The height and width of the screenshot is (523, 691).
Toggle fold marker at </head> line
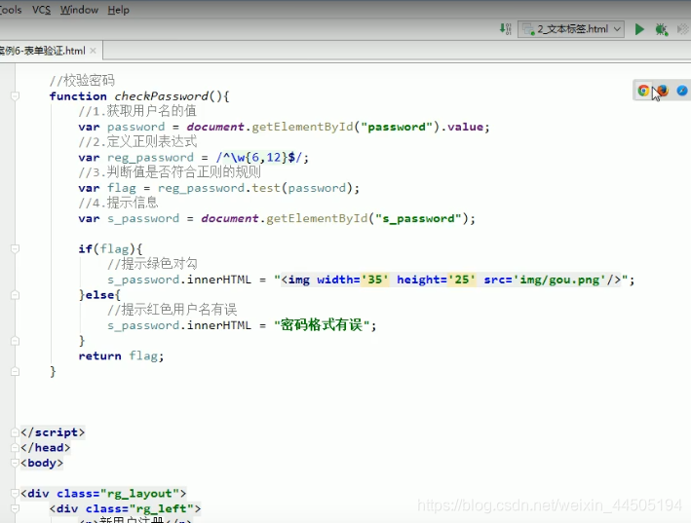[x=15, y=448]
